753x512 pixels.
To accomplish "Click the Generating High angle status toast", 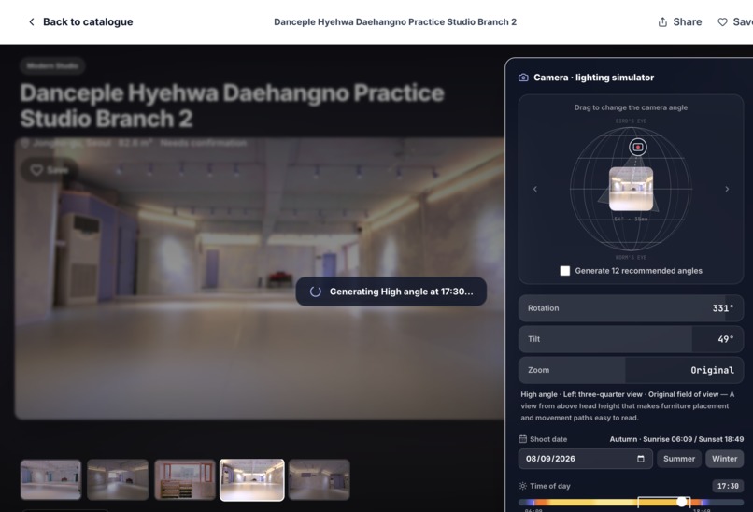I will click(x=391, y=292).
